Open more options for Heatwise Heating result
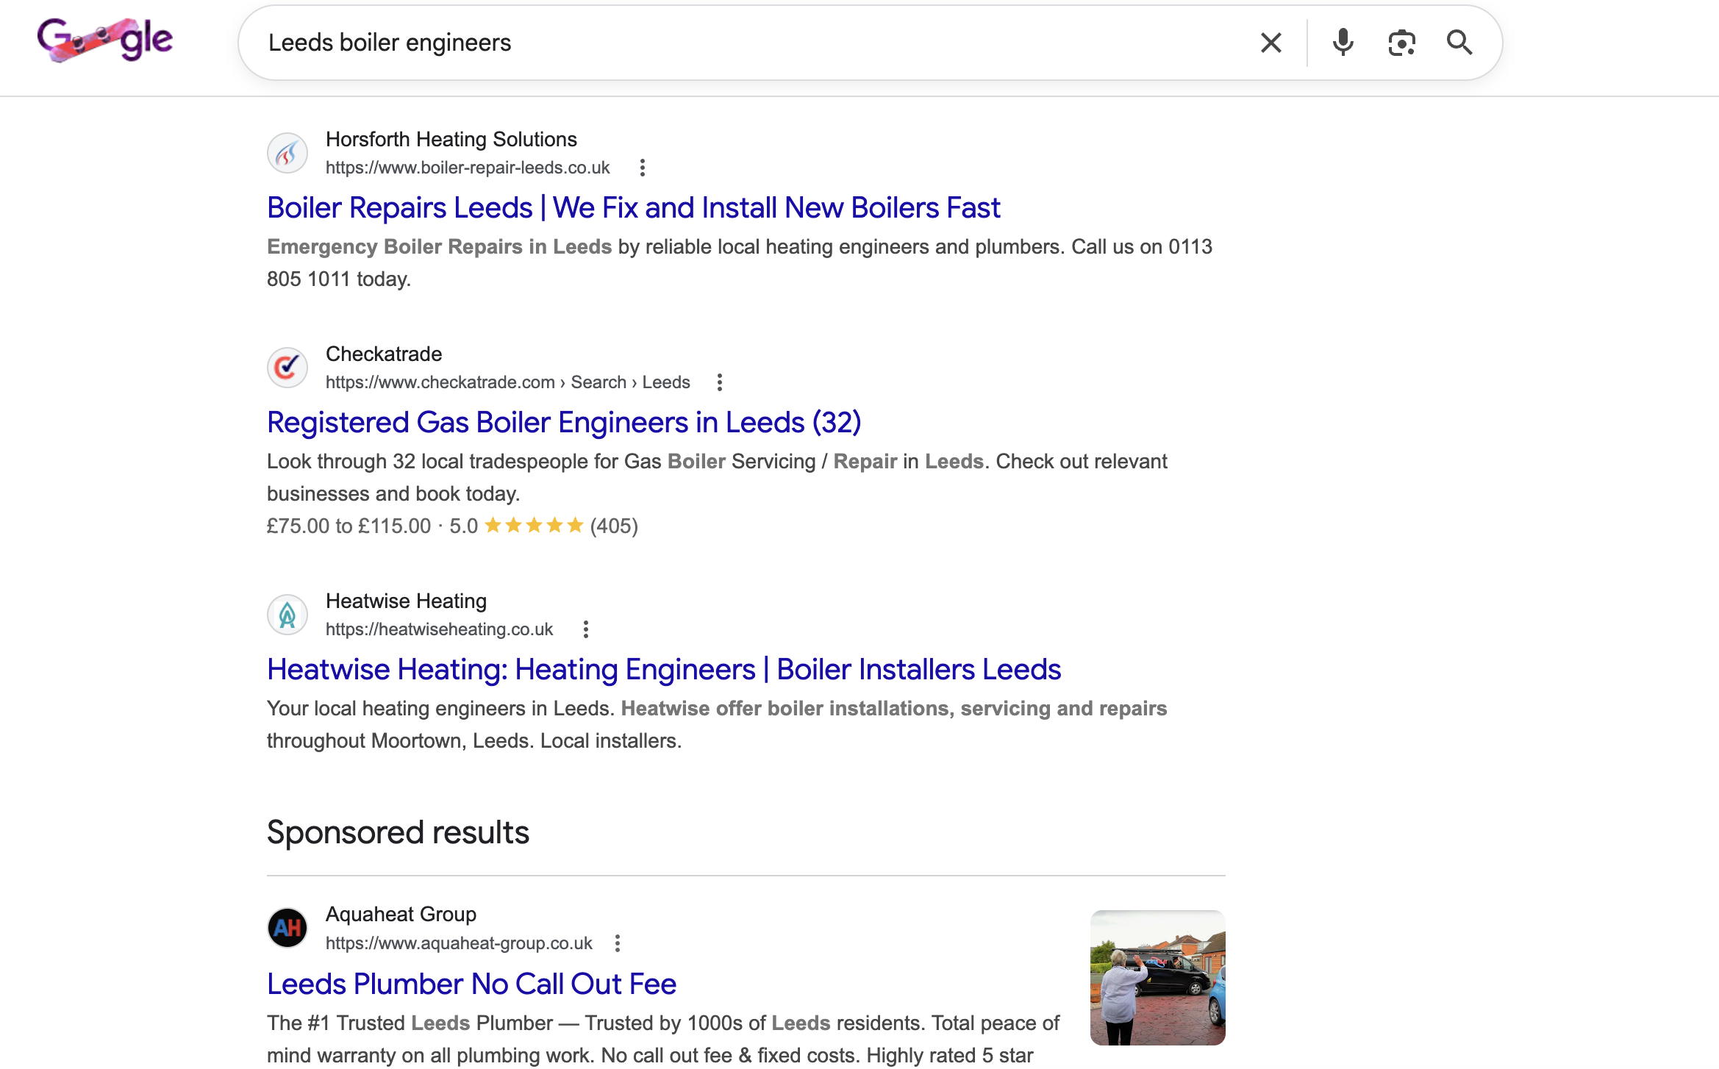Image resolution: width=1719 pixels, height=1069 pixels. click(x=586, y=629)
